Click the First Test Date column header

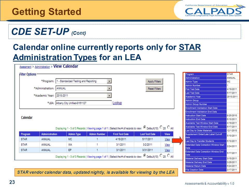coord(121,134)
